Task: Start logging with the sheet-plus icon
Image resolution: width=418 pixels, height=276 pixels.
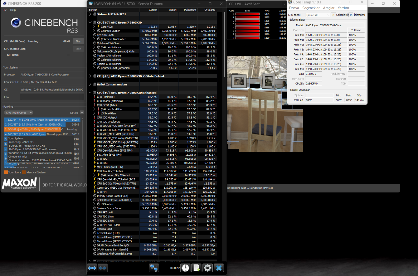Action: (x=196, y=268)
